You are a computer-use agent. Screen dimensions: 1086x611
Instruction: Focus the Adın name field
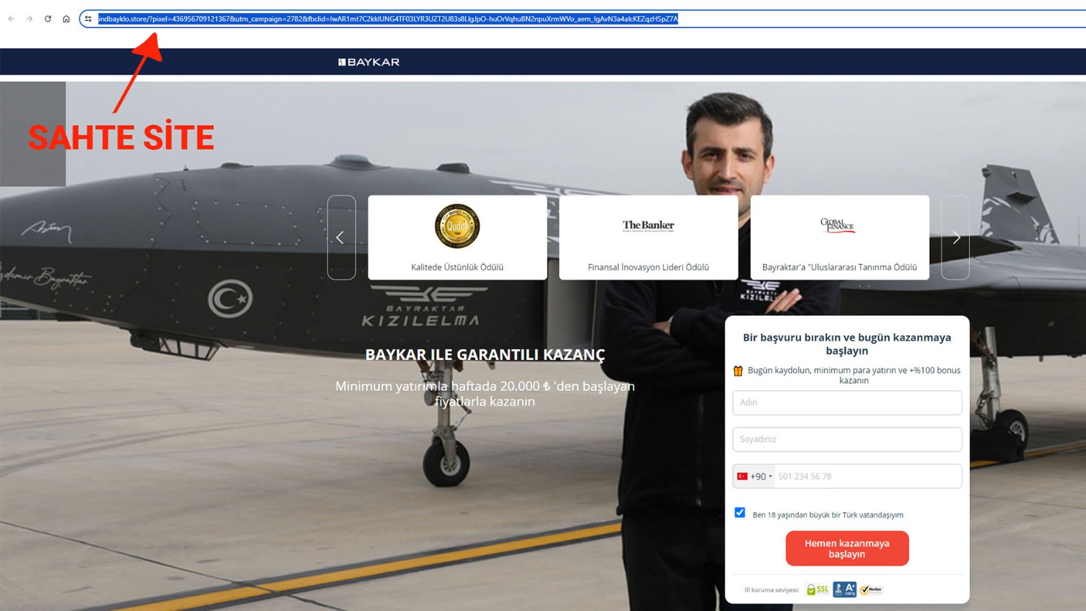847,403
